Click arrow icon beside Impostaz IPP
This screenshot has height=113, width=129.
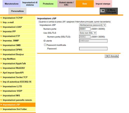pyautogui.click(x=1, y=31)
